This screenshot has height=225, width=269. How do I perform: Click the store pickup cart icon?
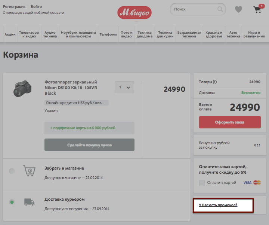[30, 171]
